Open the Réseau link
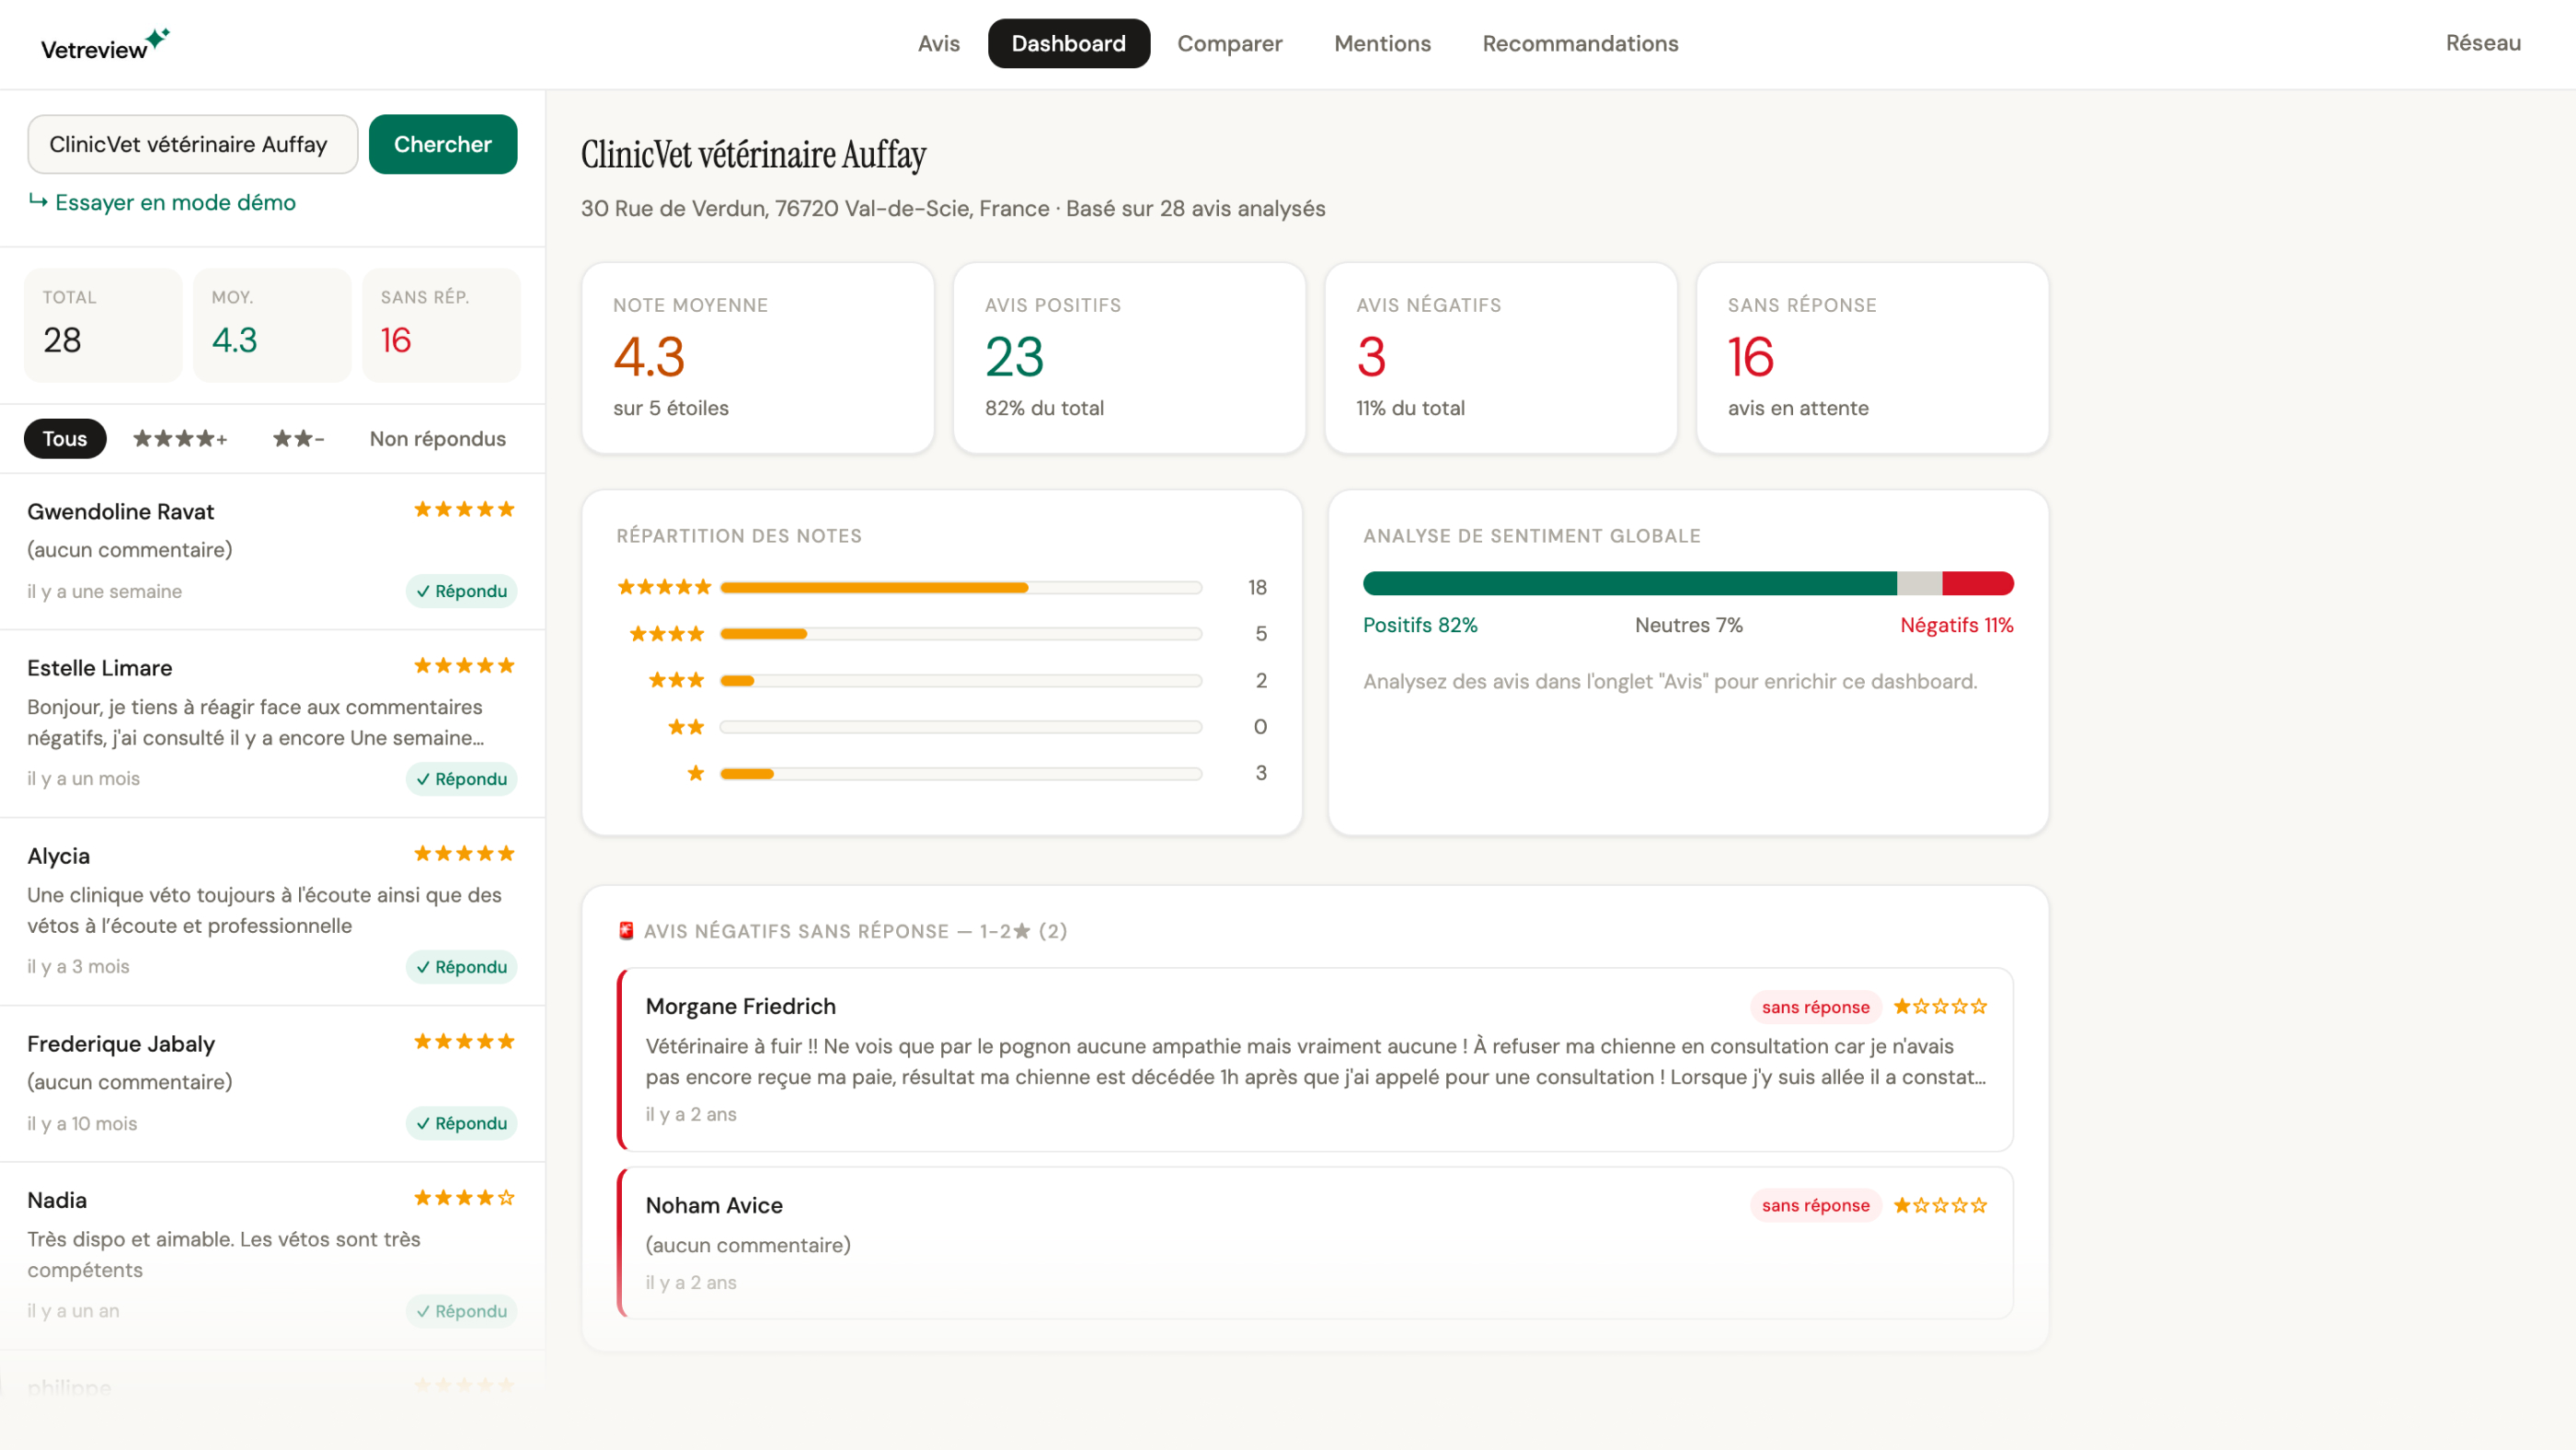This screenshot has width=2576, height=1450. [x=2483, y=43]
